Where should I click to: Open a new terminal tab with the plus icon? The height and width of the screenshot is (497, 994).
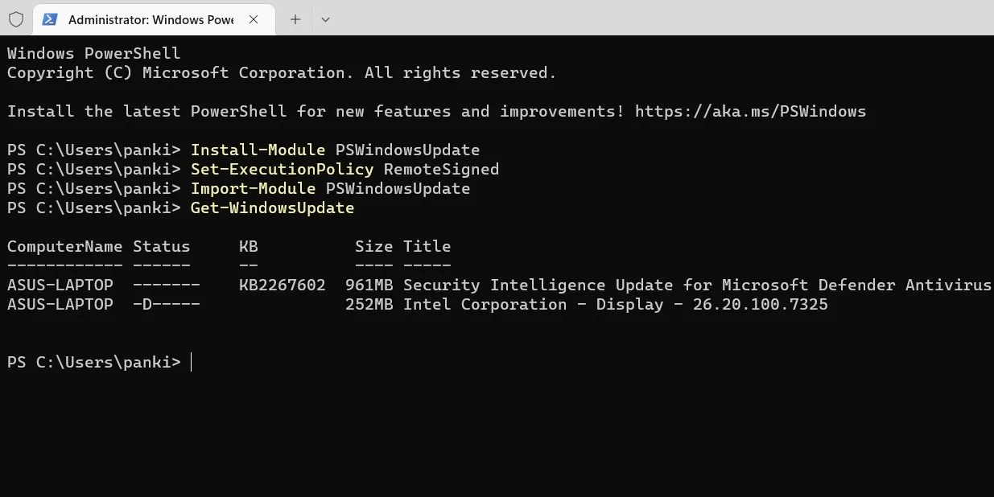295,19
